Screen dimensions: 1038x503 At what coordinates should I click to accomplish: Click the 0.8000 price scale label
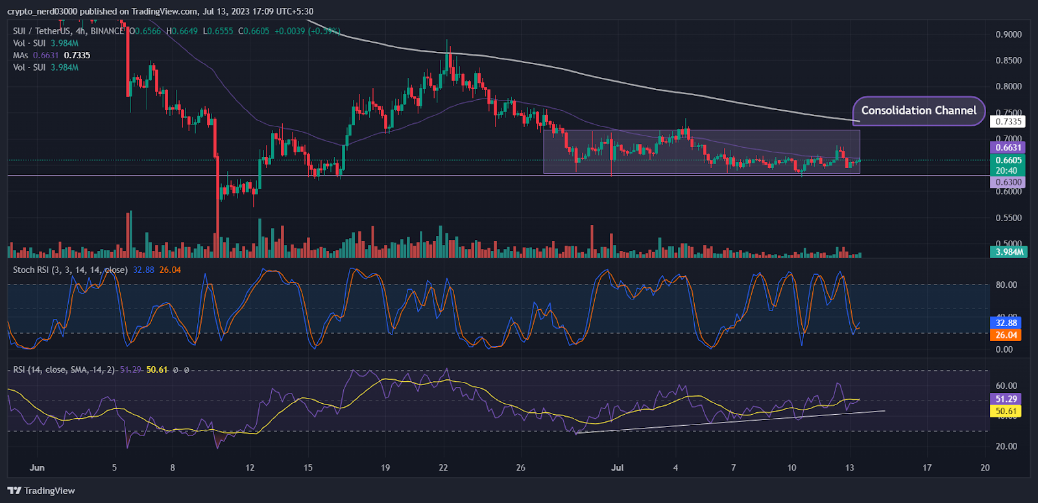click(1008, 86)
